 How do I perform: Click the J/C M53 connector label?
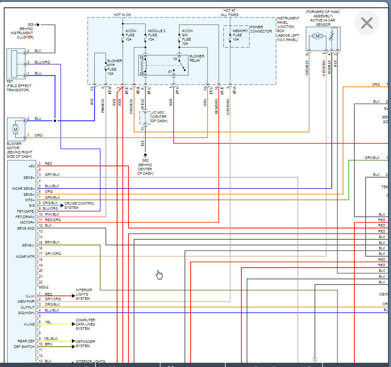159,117
